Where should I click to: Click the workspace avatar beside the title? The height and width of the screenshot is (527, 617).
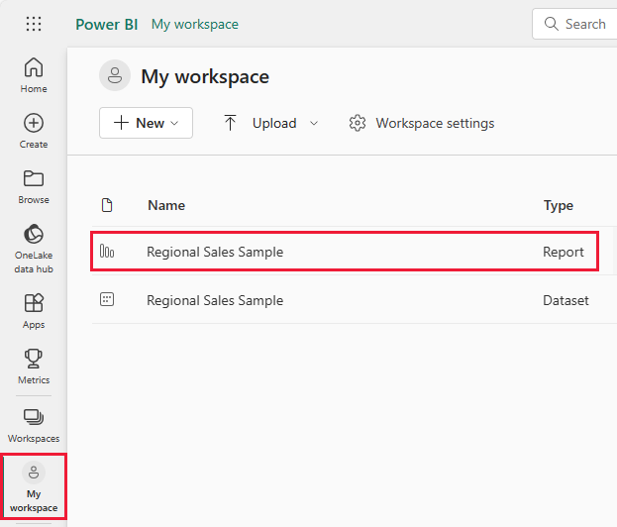[115, 75]
